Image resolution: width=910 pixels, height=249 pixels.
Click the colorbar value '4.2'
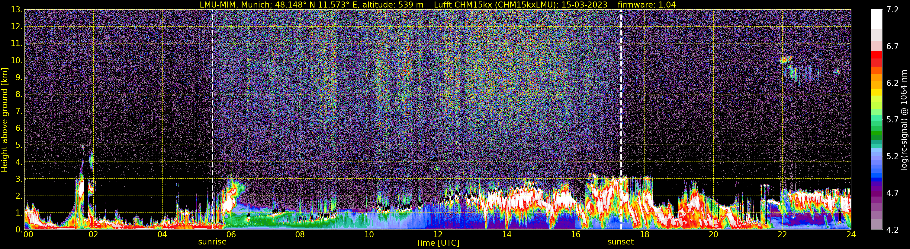coord(892,230)
